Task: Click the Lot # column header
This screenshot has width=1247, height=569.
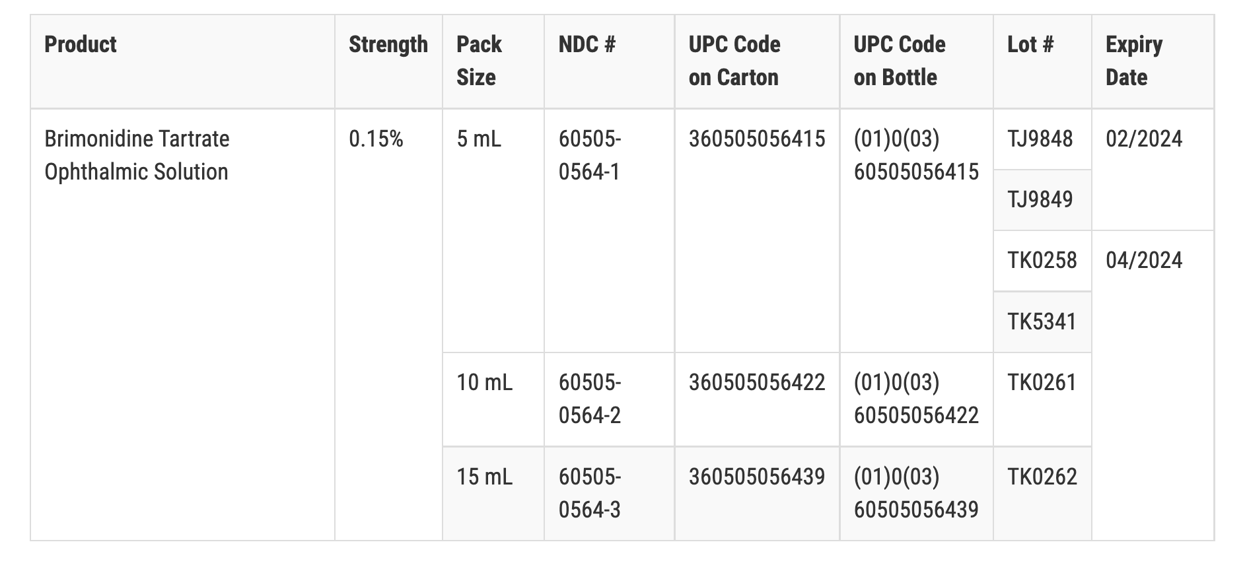Action: coord(1030,45)
